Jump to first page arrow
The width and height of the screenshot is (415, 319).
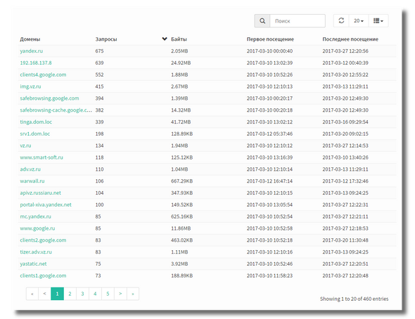click(x=32, y=294)
